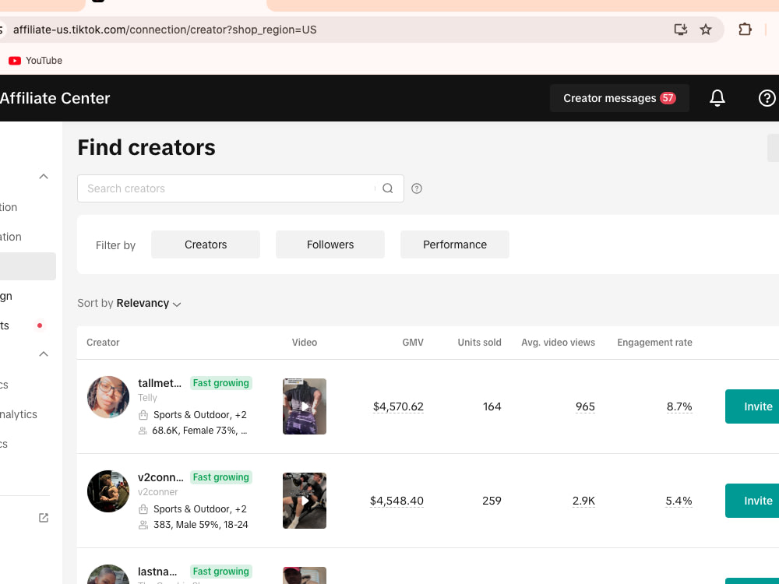
Task: Open the help question mark in header
Action: [x=767, y=98]
